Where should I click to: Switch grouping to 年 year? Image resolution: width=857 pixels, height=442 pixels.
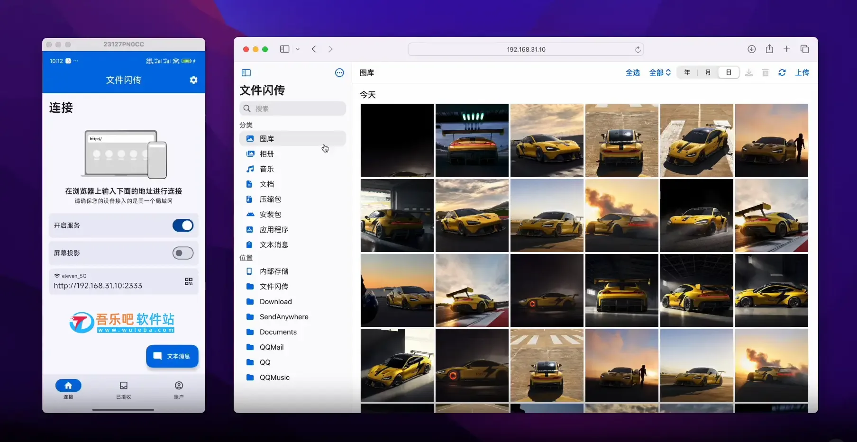pos(687,72)
